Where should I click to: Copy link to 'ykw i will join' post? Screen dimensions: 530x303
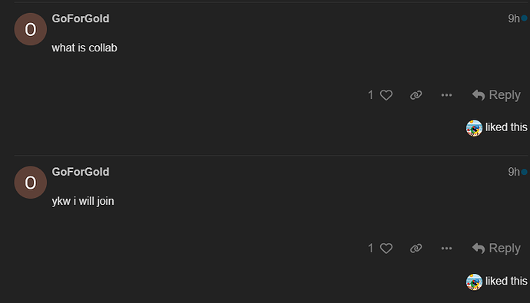pyautogui.click(x=416, y=249)
